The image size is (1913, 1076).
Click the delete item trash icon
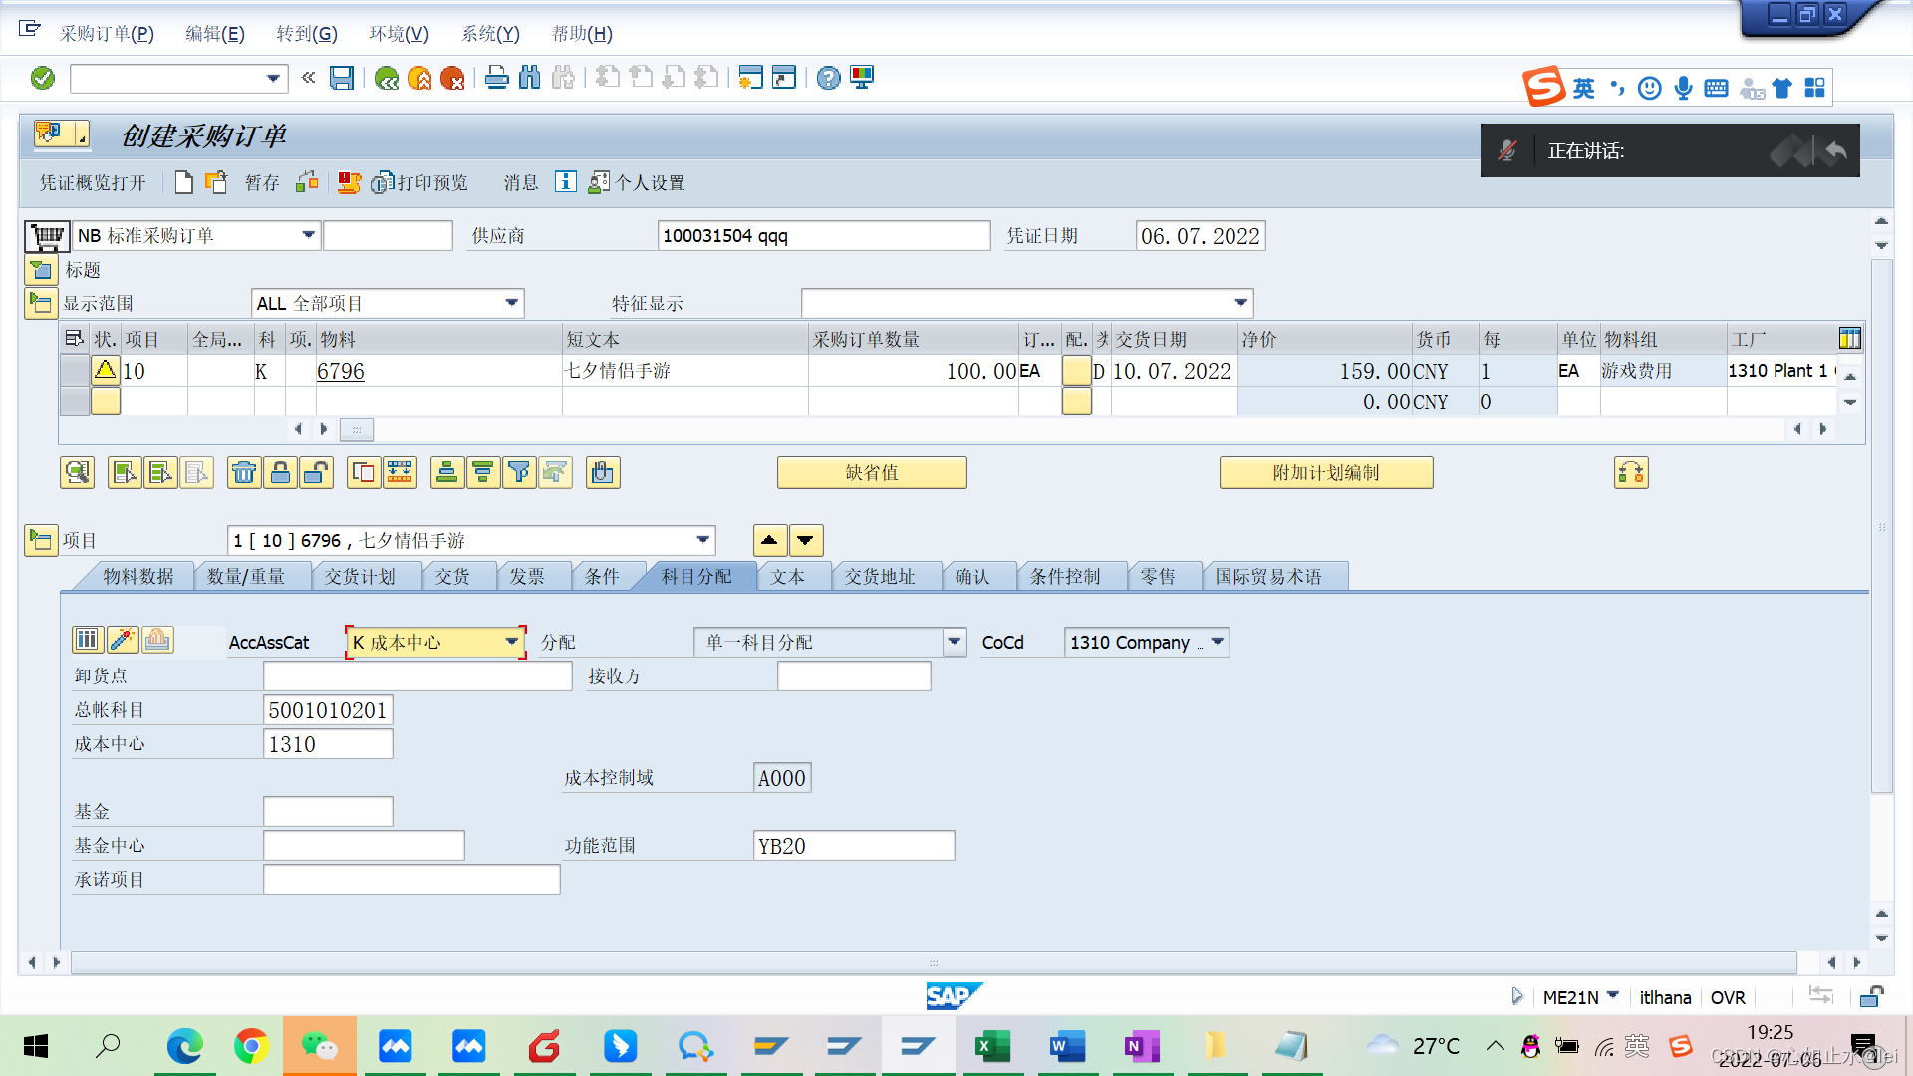(244, 472)
